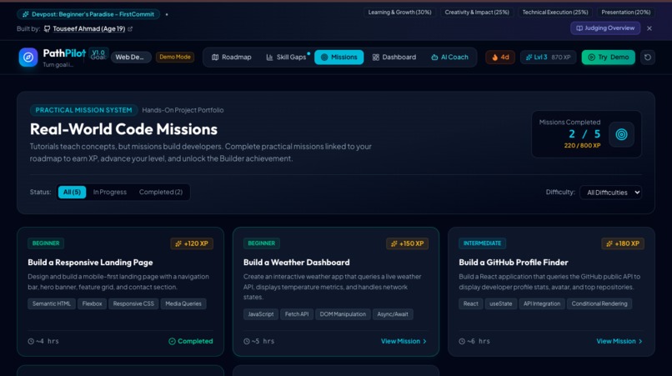
Task: Open the All Difficulties dropdown
Action: pos(610,193)
